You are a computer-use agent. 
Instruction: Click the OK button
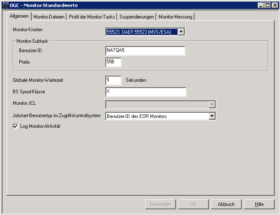coord(193,204)
